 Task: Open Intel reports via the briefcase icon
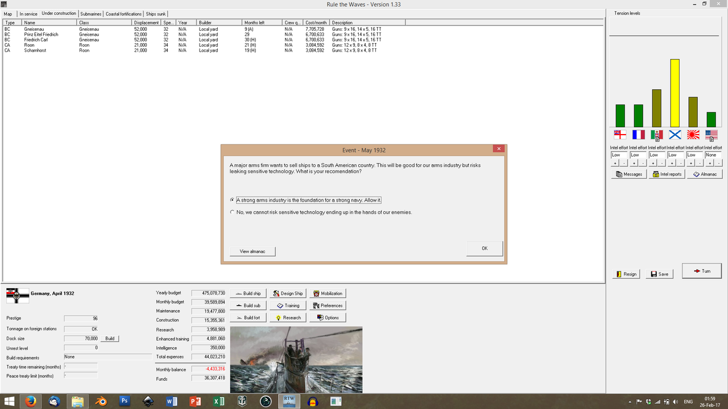tap(666, 174)
